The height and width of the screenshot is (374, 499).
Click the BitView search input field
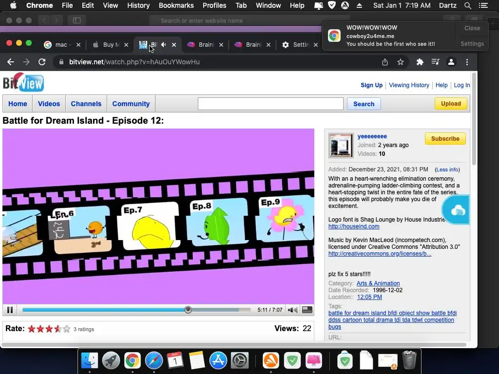coord(270,104)
